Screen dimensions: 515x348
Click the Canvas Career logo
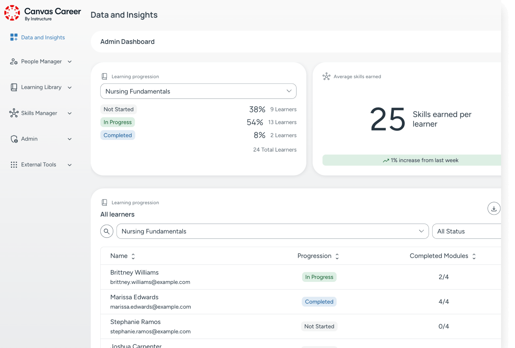pos(12,13)
